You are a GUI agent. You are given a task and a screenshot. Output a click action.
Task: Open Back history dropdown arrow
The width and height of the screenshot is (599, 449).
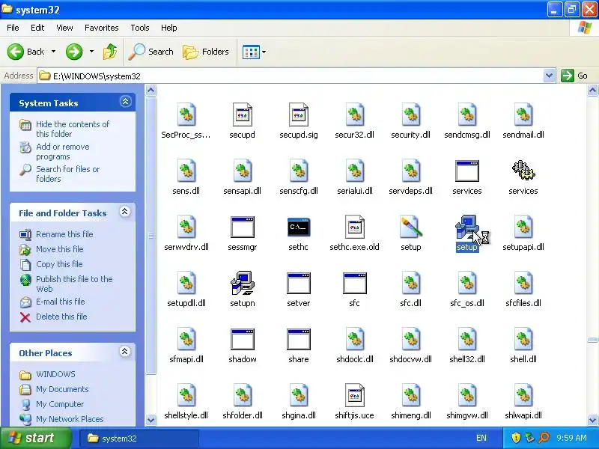tap(53, 52)
